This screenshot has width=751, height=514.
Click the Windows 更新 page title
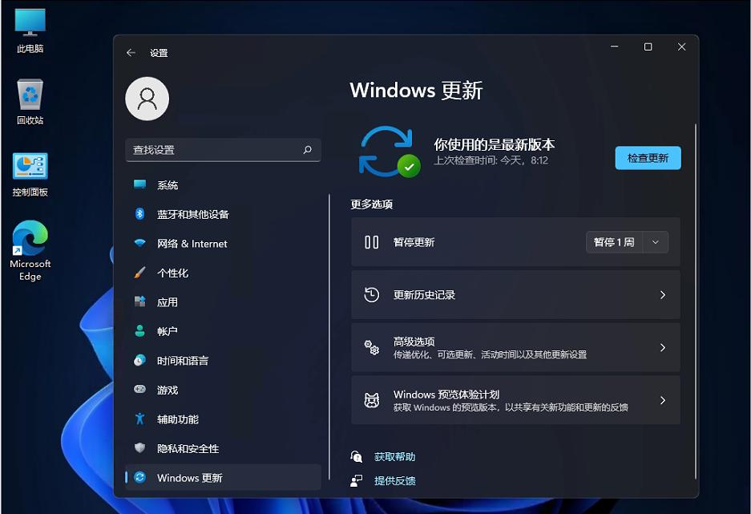416,91
